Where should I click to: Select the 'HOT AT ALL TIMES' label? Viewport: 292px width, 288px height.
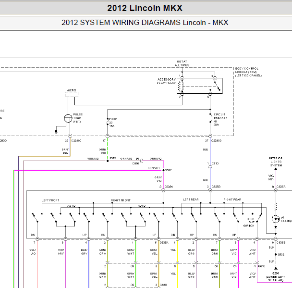(182, 63)
